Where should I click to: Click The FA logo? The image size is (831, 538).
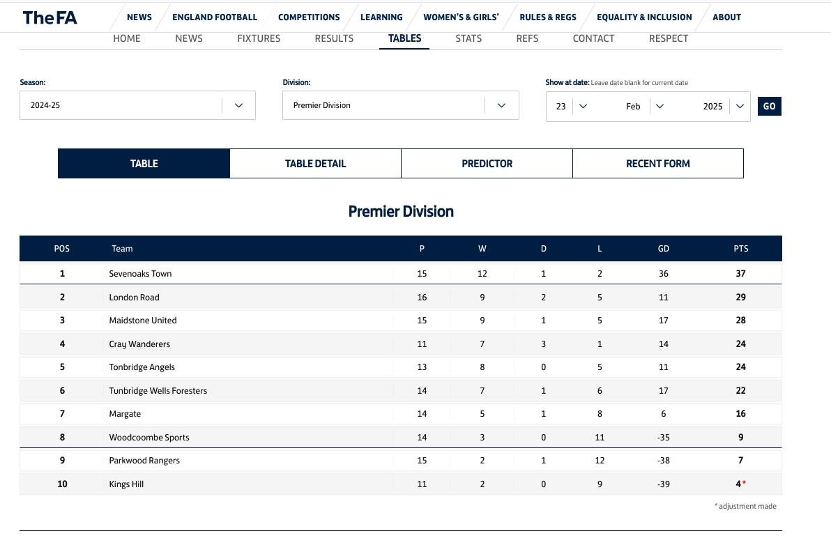[x=49, y=17]
